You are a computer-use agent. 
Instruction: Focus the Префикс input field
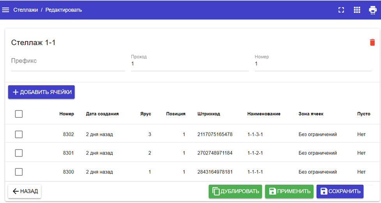[x=68, y=64]
